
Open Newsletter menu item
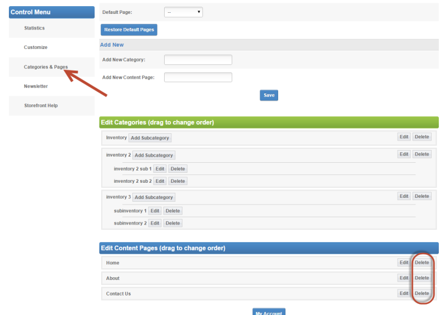(x=36, y=87)
